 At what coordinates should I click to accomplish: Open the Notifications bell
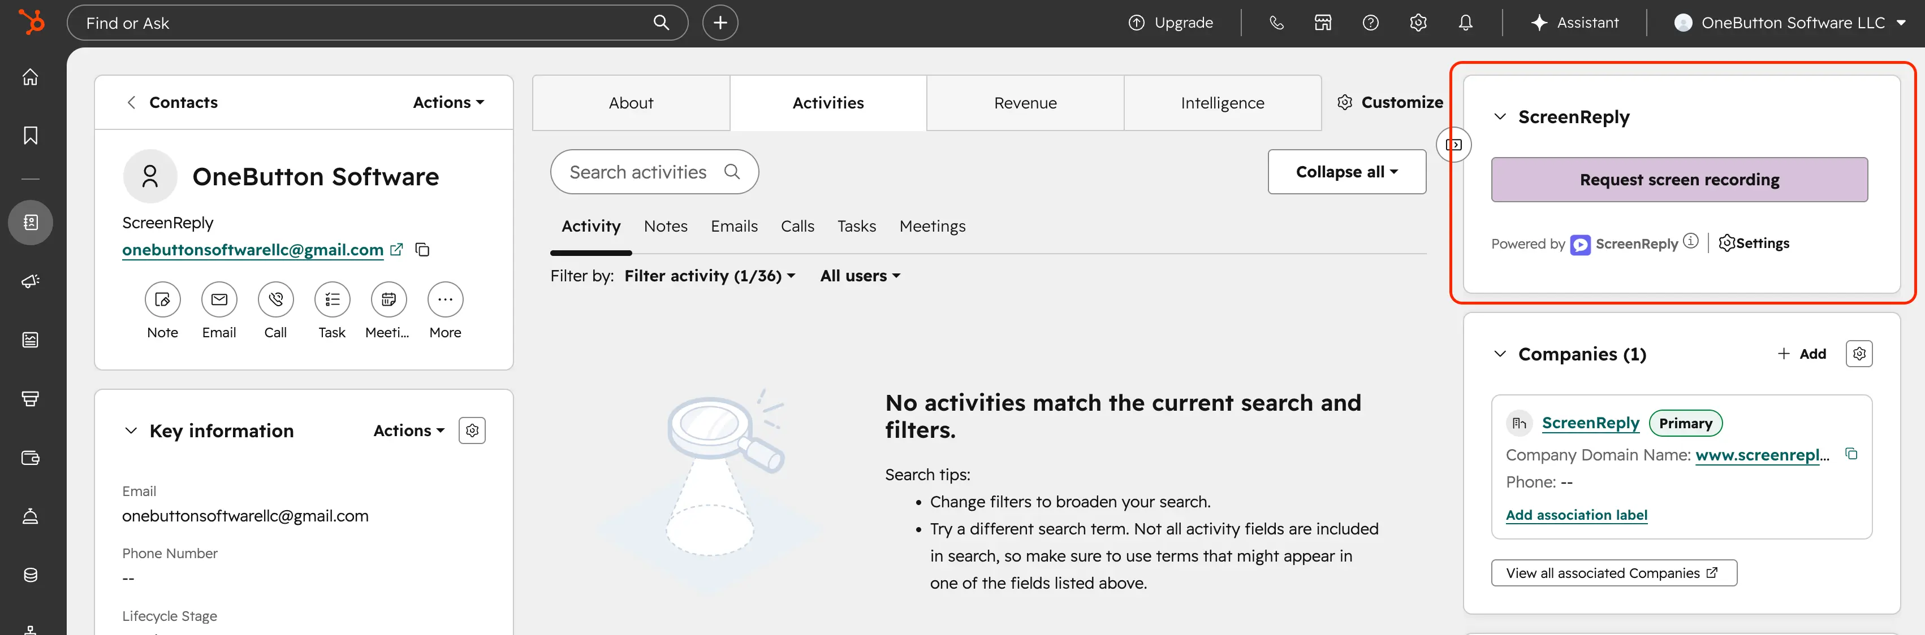click(1465, 23)
